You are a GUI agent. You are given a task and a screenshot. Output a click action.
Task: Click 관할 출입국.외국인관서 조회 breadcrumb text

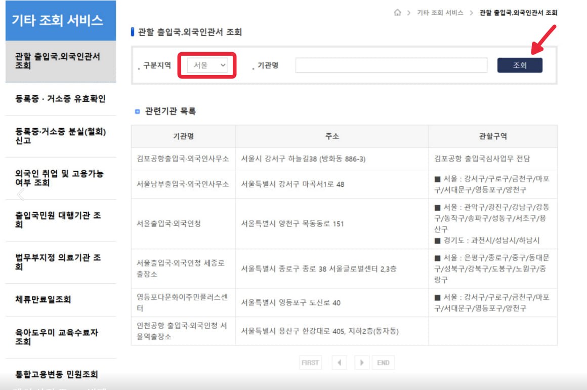518,13
